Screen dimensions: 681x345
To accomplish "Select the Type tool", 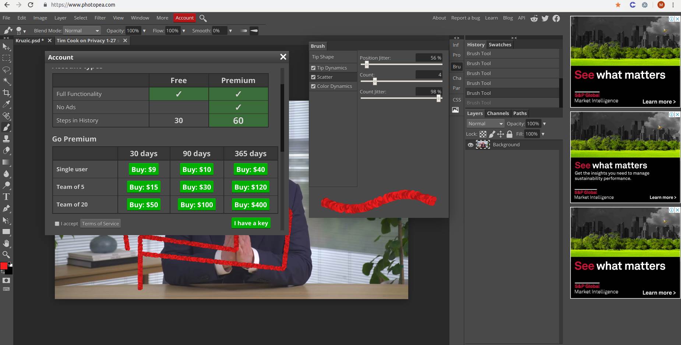I will coord(6,197).
